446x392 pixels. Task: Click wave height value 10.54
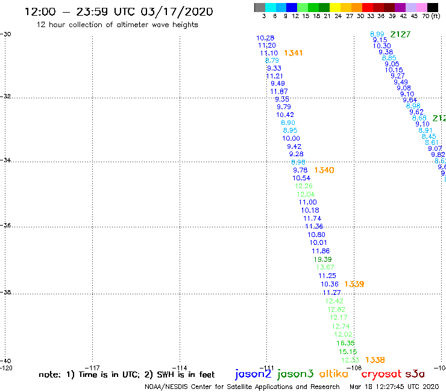[x=301, y=178]
